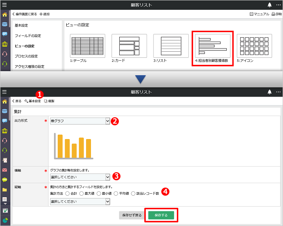This screenshot has height=226, width=283.
Task: Select the 平均値 radio button
Action: (x=116, y=194)
